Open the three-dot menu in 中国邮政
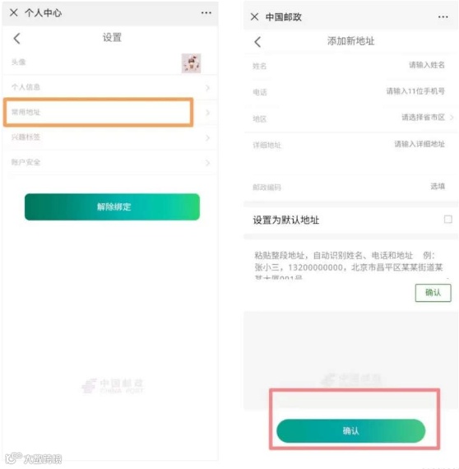The width and height of the screenshot is (459, 469). (x=443, y=16)
